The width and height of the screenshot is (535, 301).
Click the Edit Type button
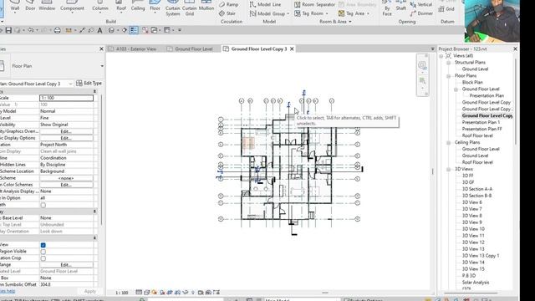[89, 84]
